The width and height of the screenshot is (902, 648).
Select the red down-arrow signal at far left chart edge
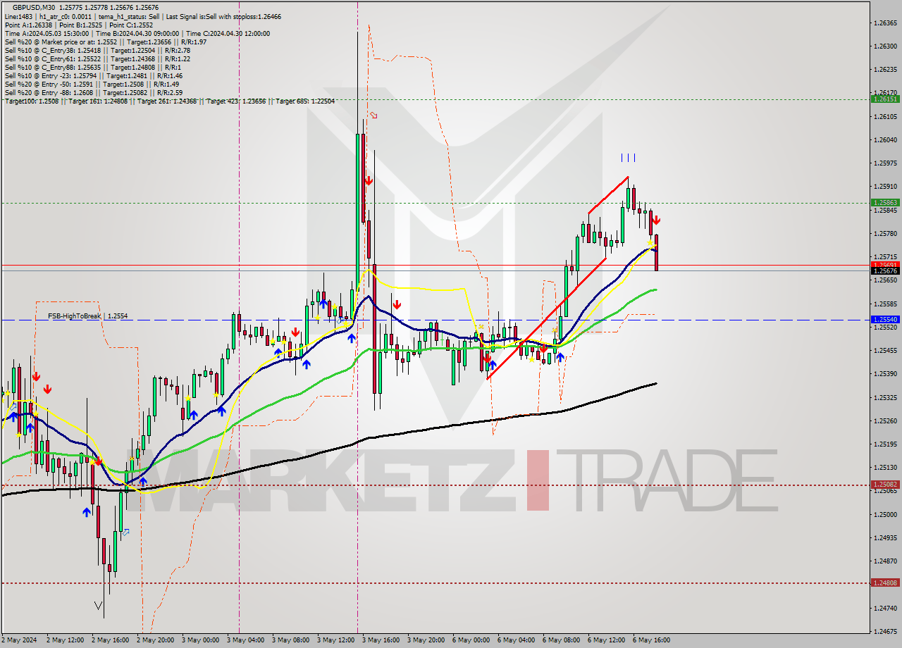pos(37,376)
